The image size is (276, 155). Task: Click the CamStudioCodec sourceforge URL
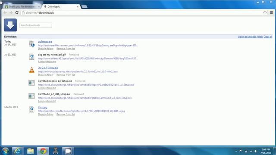click(x=86, y=85)
